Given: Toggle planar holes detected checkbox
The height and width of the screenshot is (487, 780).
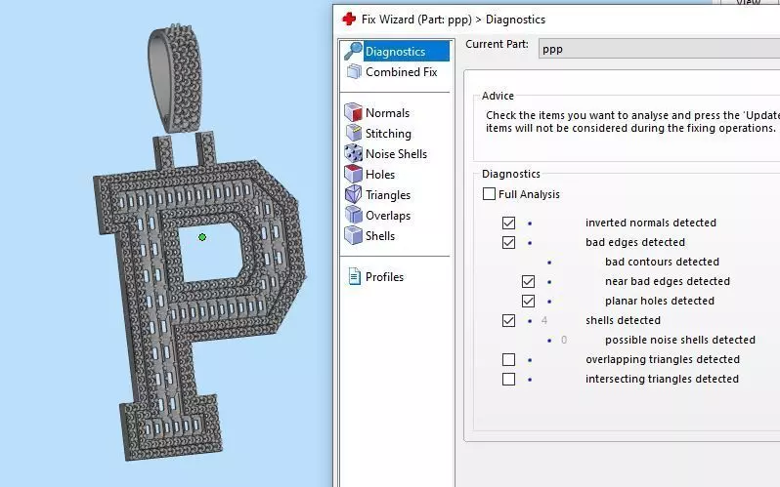Looking at the screenshot, I should click(528, 302).
